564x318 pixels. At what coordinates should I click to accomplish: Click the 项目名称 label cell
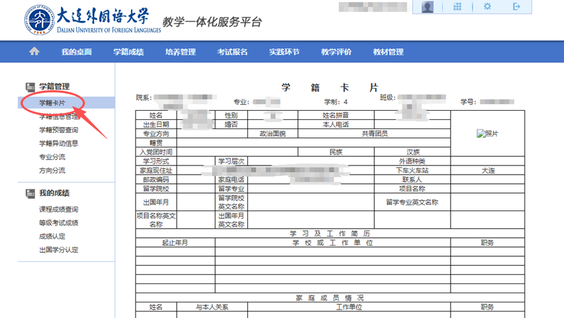point(413,188)
